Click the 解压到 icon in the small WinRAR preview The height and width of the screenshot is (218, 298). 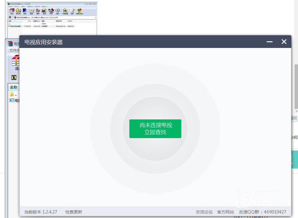tap(18, 11)
